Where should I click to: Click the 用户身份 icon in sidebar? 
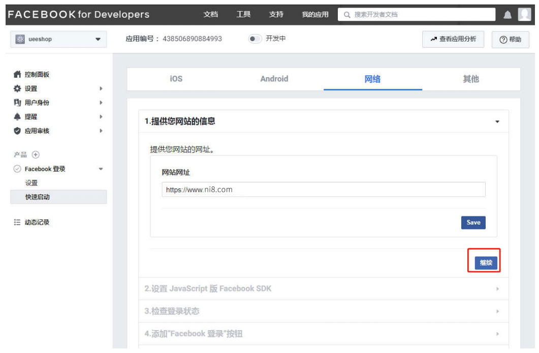[x=17, y=103]
